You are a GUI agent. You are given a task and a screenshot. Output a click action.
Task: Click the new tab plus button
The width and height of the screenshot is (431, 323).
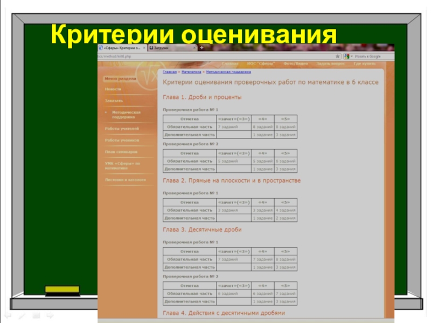click(x=201, y=47)
